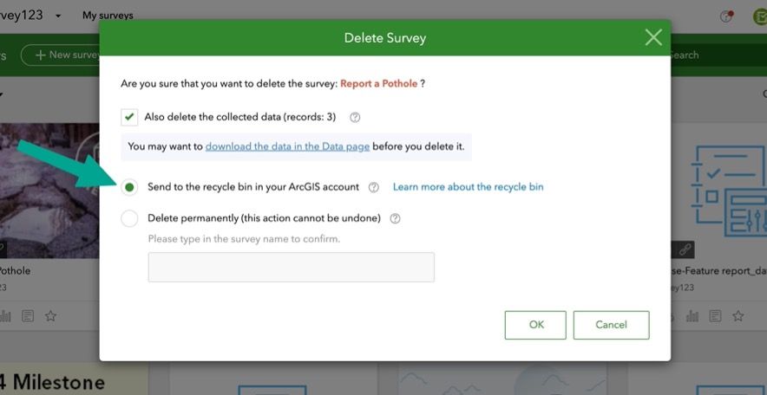This screenshot has width=767, height=395.
Task: Select Send to the recycle bin option
Action: (129, 187)
